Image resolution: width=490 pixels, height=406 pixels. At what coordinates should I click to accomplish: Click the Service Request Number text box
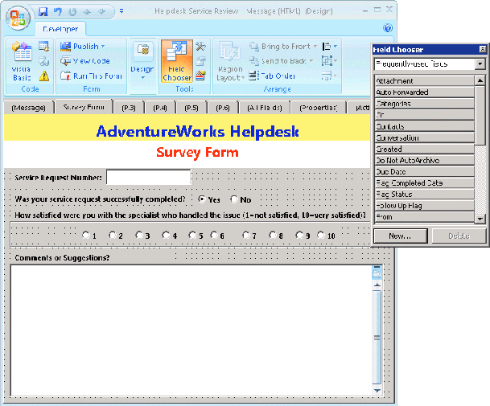coord(148,177)
